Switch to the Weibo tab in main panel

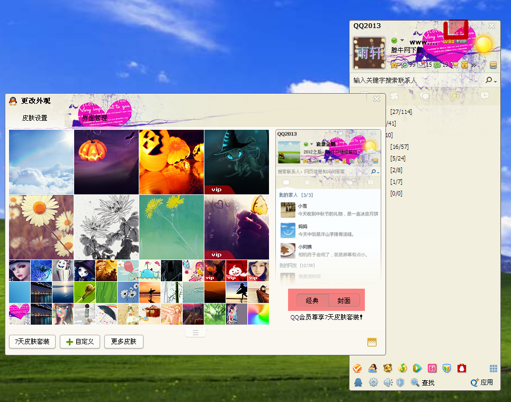coord(454,95)
